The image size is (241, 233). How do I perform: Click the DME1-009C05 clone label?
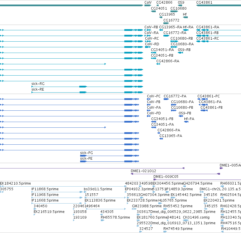[166, 177]
